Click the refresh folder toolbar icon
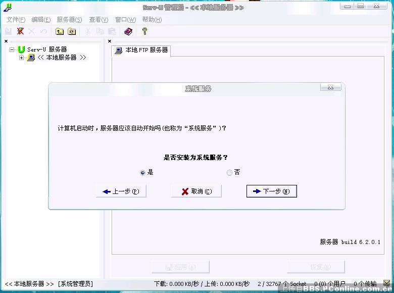Screen dimensions: 394x293 72,31
